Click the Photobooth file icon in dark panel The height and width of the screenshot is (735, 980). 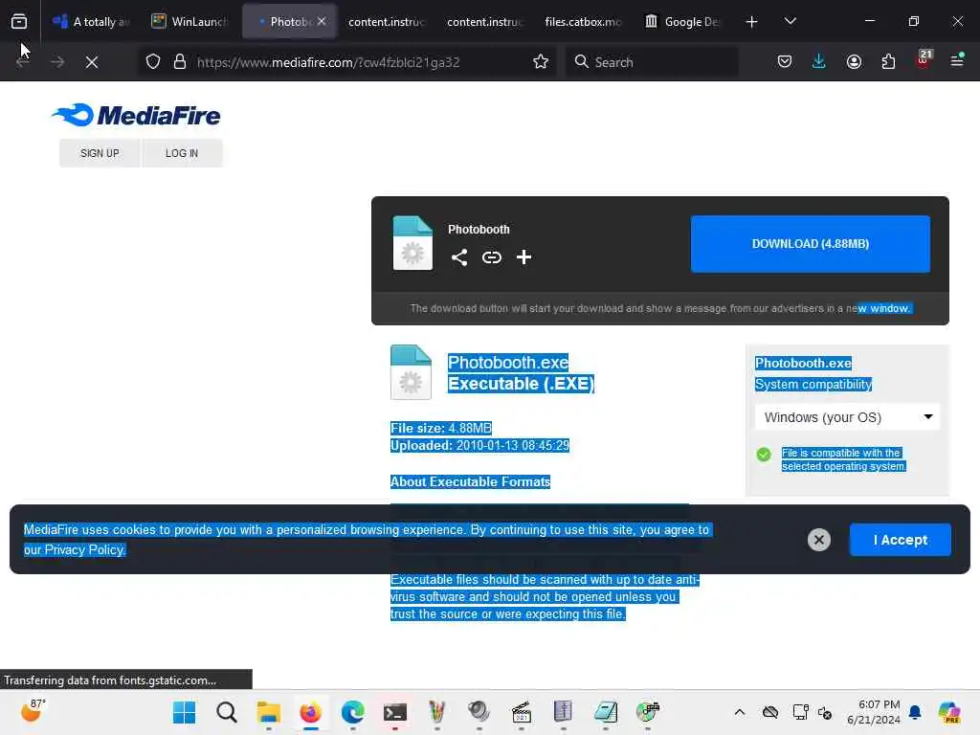412,243
